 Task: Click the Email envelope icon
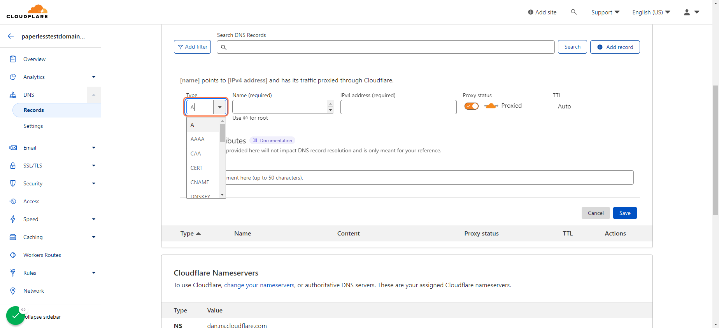pos(13,148)
